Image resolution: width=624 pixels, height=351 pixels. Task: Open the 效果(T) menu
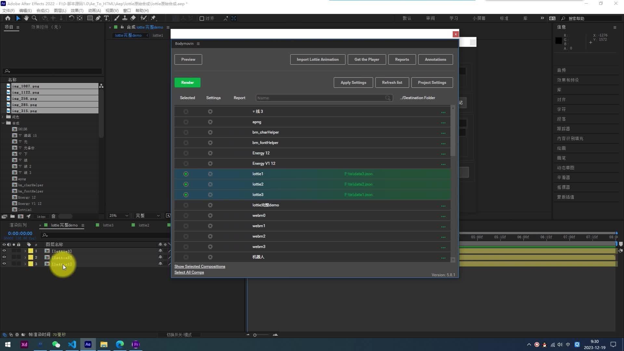point(77,10)
